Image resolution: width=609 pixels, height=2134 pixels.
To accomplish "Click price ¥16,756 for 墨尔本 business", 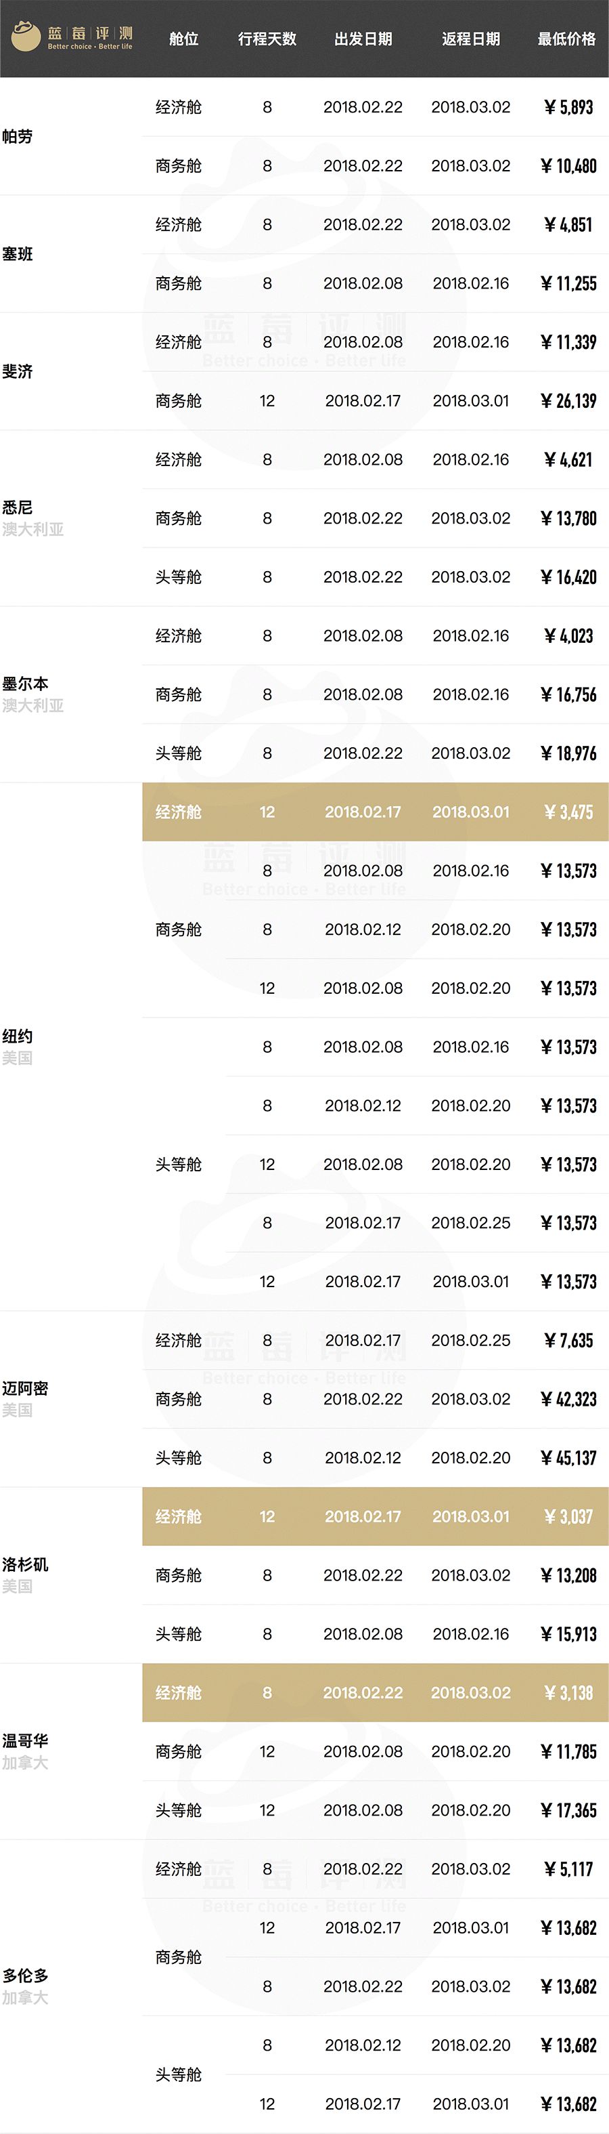I will pyautogui.click(x=568, y=695).
